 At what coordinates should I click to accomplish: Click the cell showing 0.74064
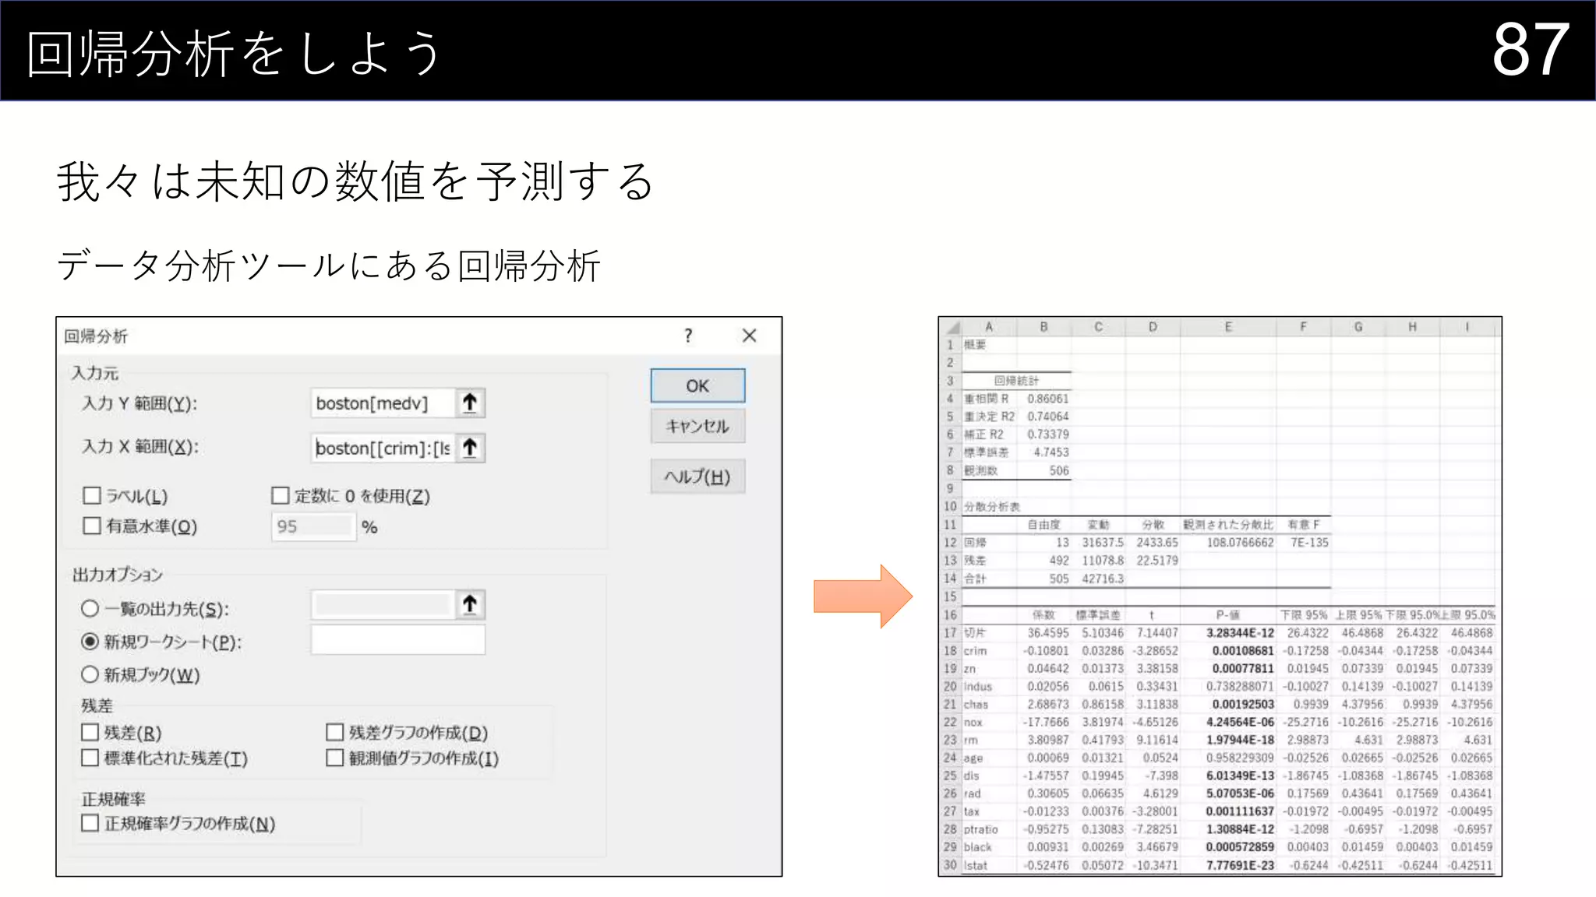point(1043,417)
